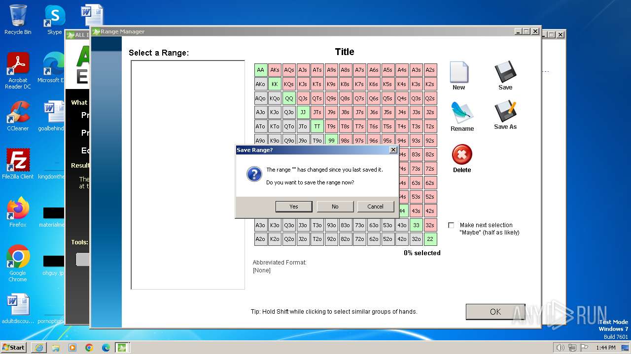The image size is (631, 354).
Task: Open Acrobat Reader DC desktop icon
Action: [x=18, y=71]
